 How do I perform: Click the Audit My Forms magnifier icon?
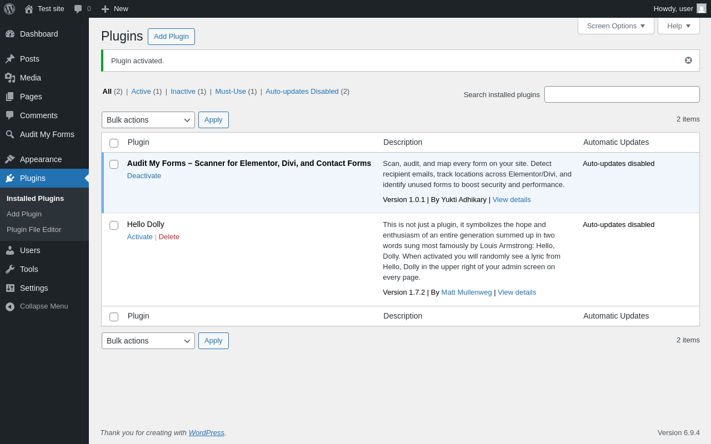(x=10, y=134)
